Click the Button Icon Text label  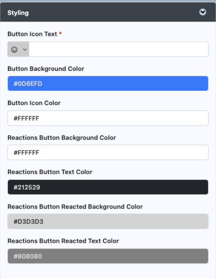point(32,34)
